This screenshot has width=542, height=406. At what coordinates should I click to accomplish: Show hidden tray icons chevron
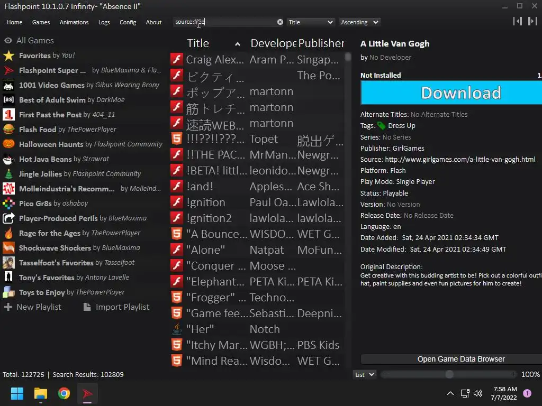pos(450,393)
